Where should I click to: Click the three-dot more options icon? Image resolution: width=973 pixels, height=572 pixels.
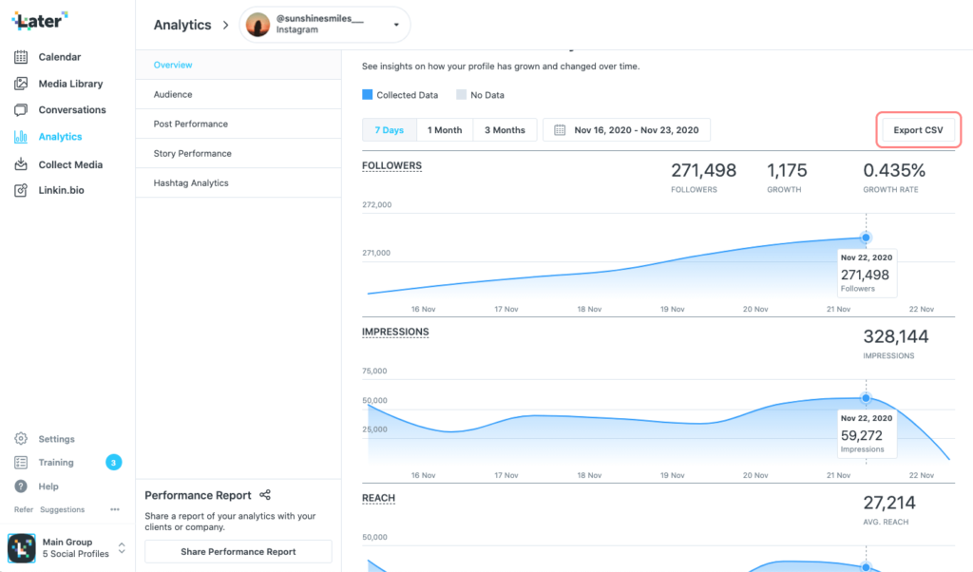tap(115, 509)
